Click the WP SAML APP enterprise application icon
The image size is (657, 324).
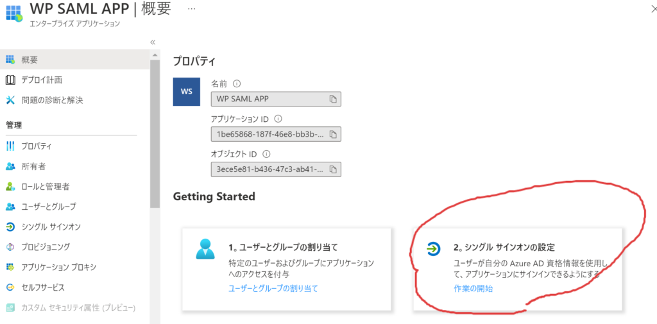pyautogui.click(x=13, y=13)
